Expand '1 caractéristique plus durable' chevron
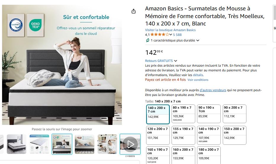Image resolution: width=276 pixels, height=164 pixels. [x=198, y=40]
